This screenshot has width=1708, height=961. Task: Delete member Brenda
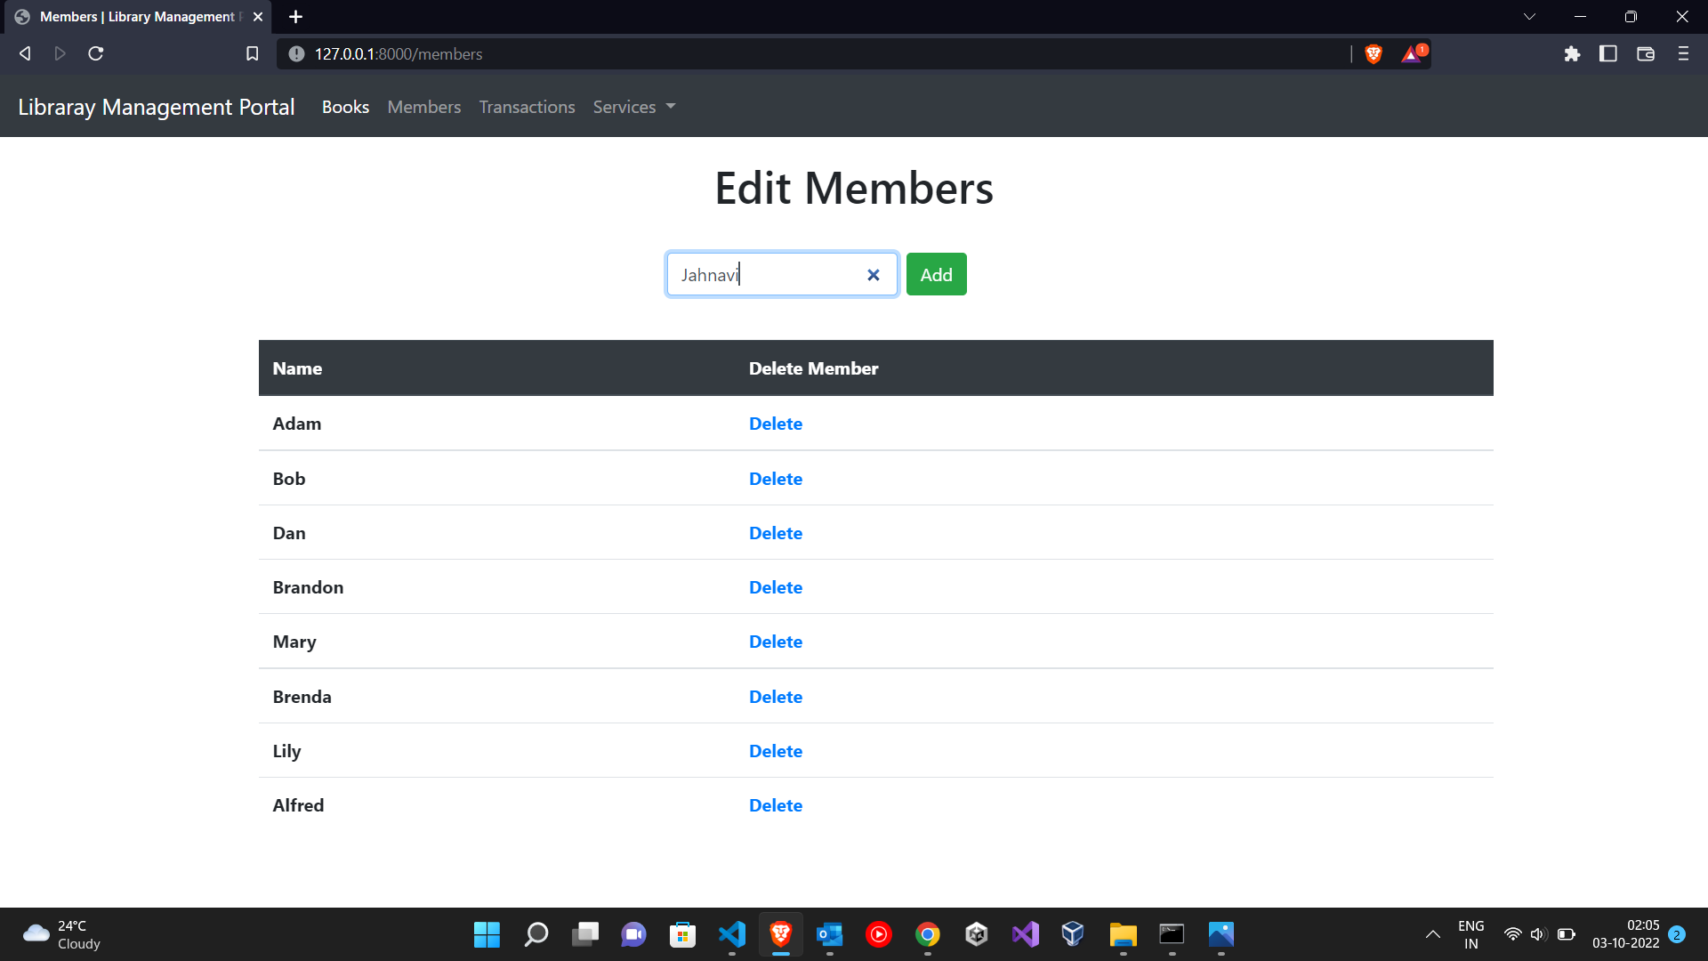pos(775,696)
